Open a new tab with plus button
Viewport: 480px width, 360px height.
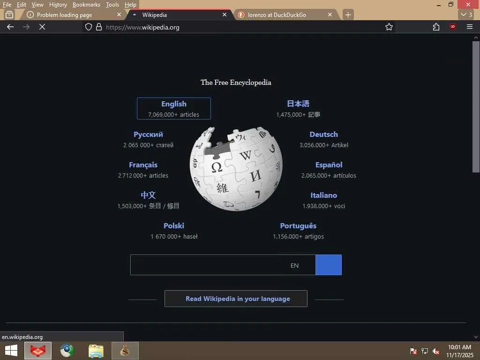tap(348, 15)
